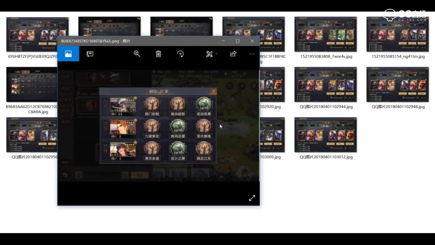Screen dimensions: 435x245
Task: Select the 6Y6HBTZF[P[VGEB39QJZP thumbnail in the folder
Action: click(37, 34)
